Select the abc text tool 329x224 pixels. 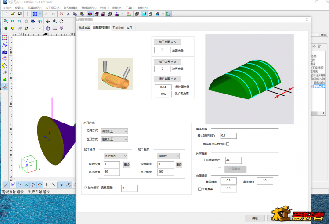click(5, 51)
